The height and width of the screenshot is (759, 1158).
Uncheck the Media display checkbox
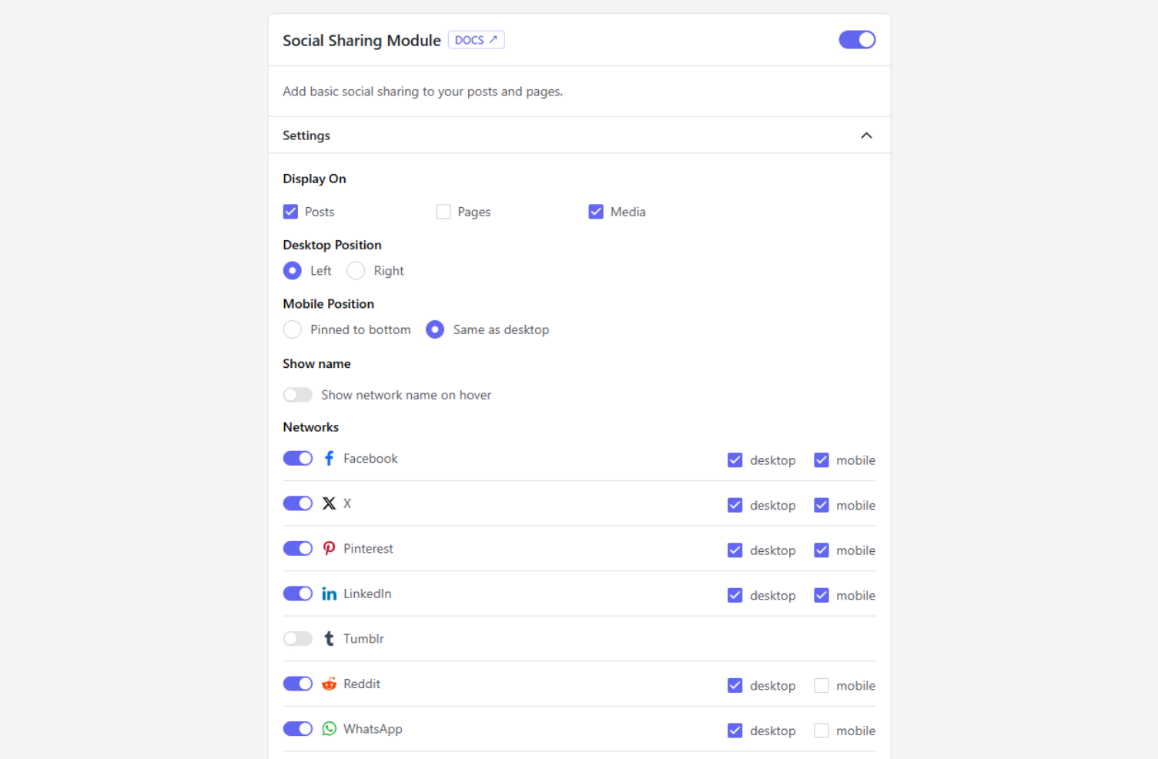(596, 212)
